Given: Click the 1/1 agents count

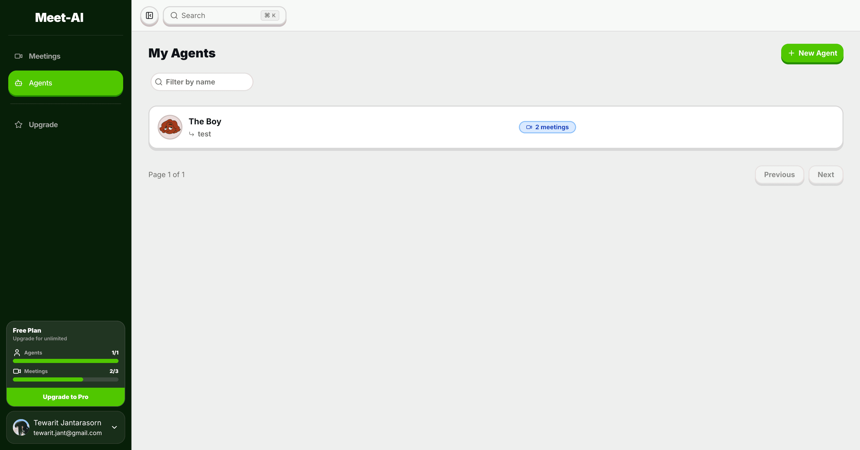Looking at the screenshot, I should (115, 353).
